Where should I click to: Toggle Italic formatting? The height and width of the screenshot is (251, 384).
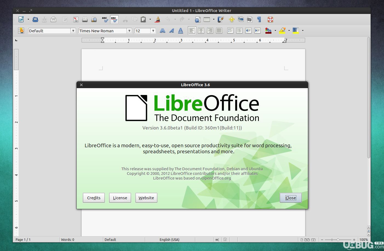coord(171,31)
